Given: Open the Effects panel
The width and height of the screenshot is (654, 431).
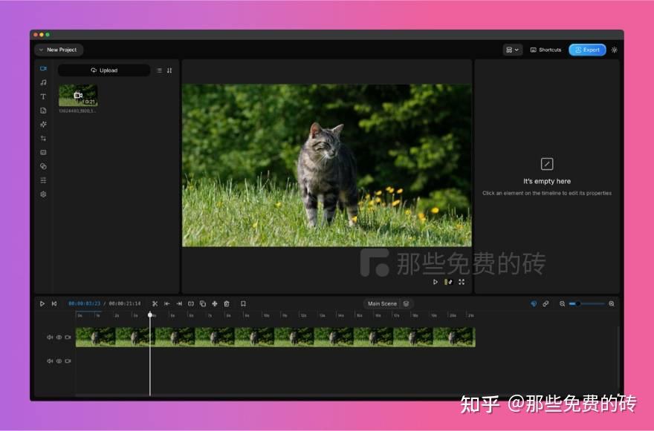Looking at the screenshot, I should 43,124.
